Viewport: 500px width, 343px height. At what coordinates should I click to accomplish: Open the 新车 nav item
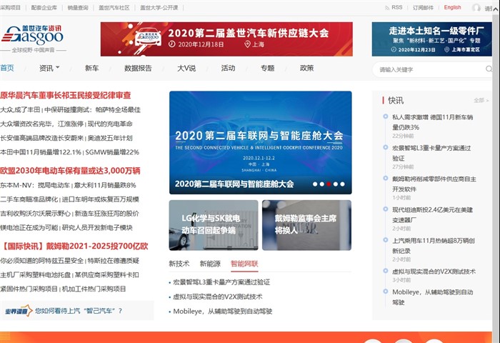(92, 68)
